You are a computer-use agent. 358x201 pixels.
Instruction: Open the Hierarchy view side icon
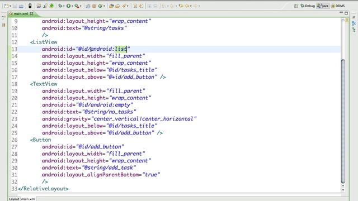[354, 30]
